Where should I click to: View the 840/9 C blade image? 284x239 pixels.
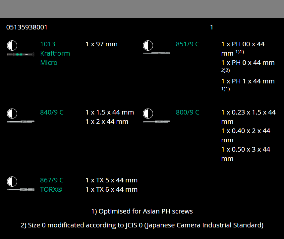tap(21, 122)
